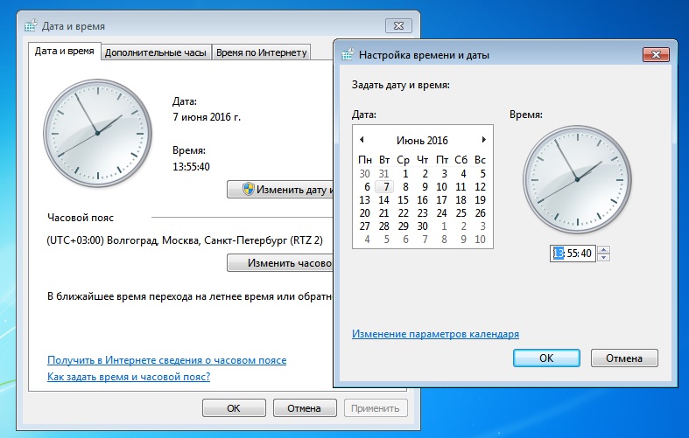Click OK in Дата и время window
Viewport: 689px width, 438px height.
coord(234,408)
